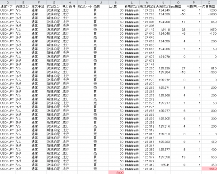Select pip value 40 in column O

(179, 10)
